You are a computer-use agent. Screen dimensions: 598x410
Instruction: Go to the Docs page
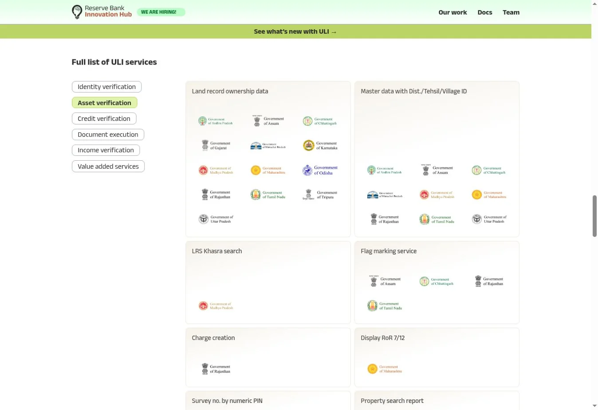(x=485, y=12)
